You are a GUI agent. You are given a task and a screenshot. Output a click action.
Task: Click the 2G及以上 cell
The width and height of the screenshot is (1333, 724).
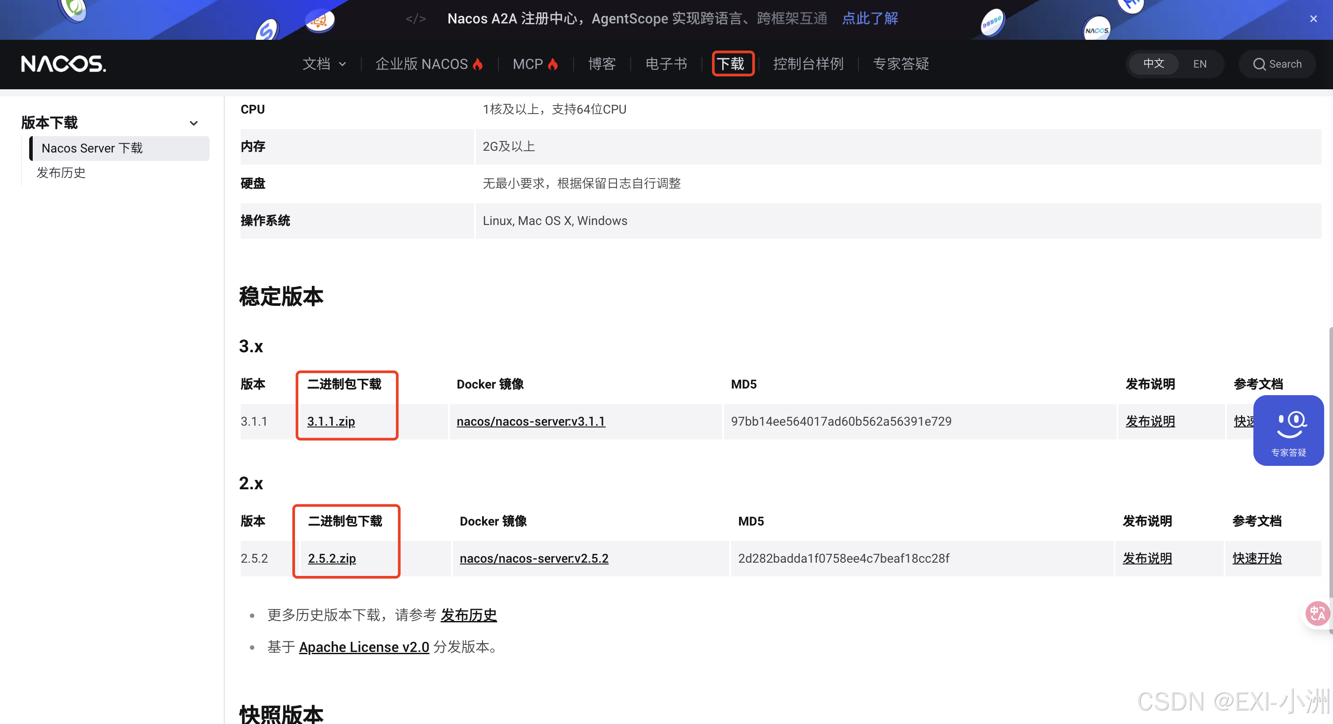click(509, 146)
